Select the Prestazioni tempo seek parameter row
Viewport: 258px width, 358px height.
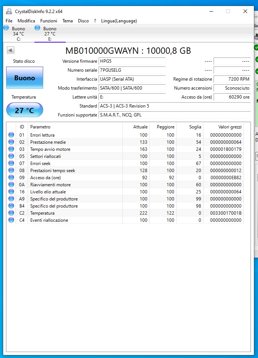coord(125,170)
